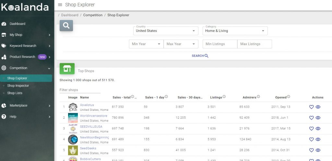332x161 pixels.
Task: Open the Min Year dropdown
Action: 146,44
